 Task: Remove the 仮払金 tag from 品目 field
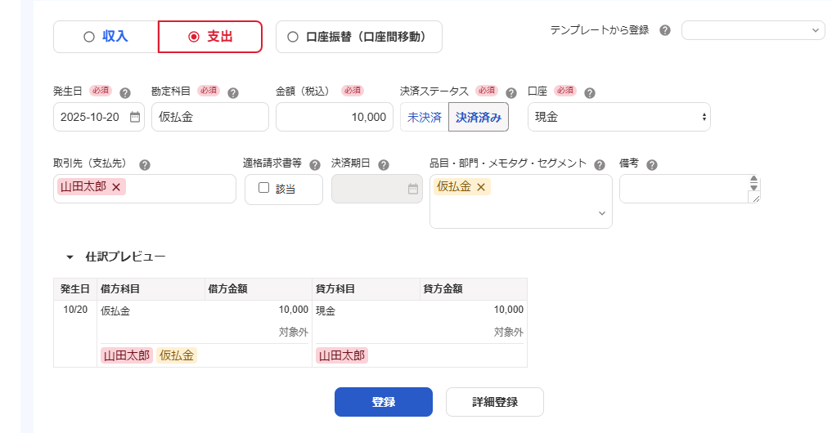481,188
